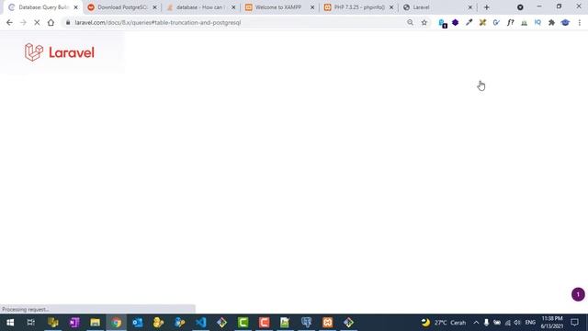View site security lock info
The height and width of the screenshot is (331, 588).
(68, 22)
